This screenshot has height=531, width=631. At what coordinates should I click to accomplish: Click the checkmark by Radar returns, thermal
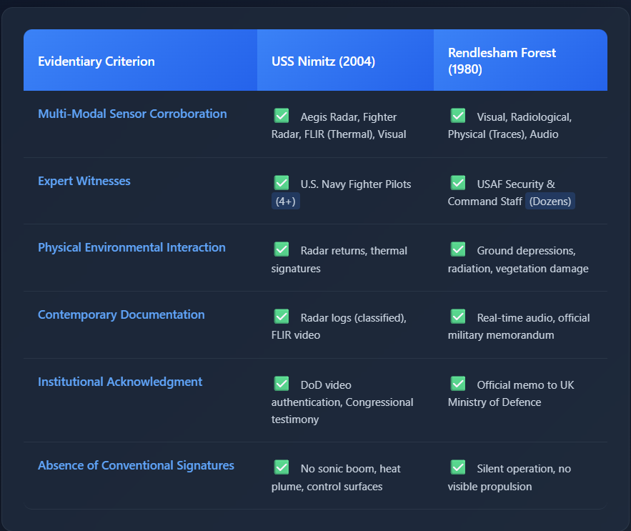click(x=282, y=249)
